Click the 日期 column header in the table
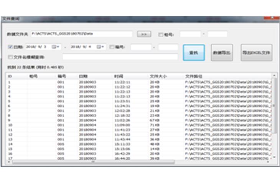This screenshot has height=184, width=280. pos(83,76)
